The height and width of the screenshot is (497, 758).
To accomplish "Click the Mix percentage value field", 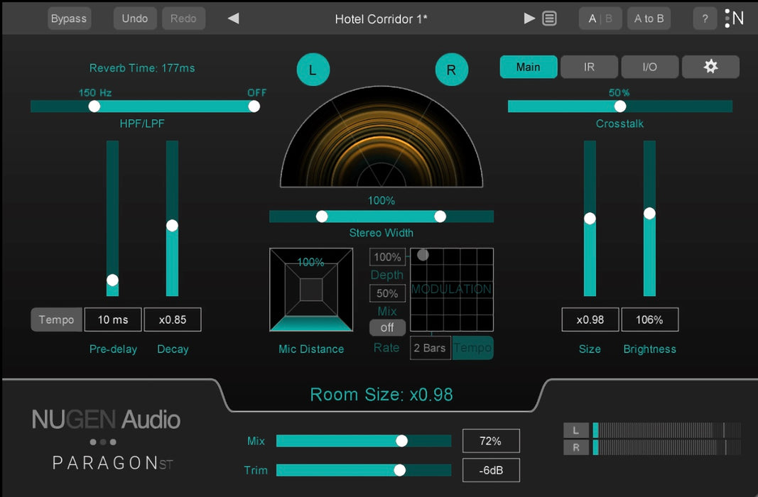I will pyautogui.click(x=490, y=441).
